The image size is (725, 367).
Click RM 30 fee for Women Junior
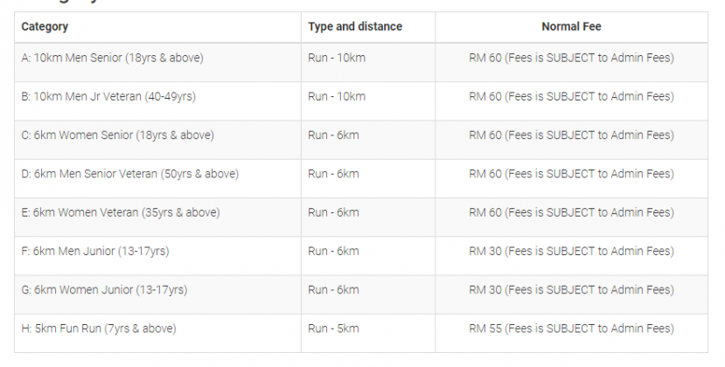coord(571,290)
